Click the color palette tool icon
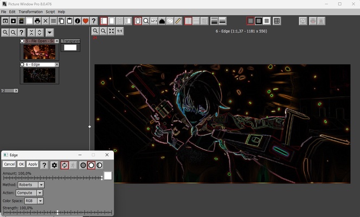The height and width of the screenshot is (217, 360). (x=170, y=21)
